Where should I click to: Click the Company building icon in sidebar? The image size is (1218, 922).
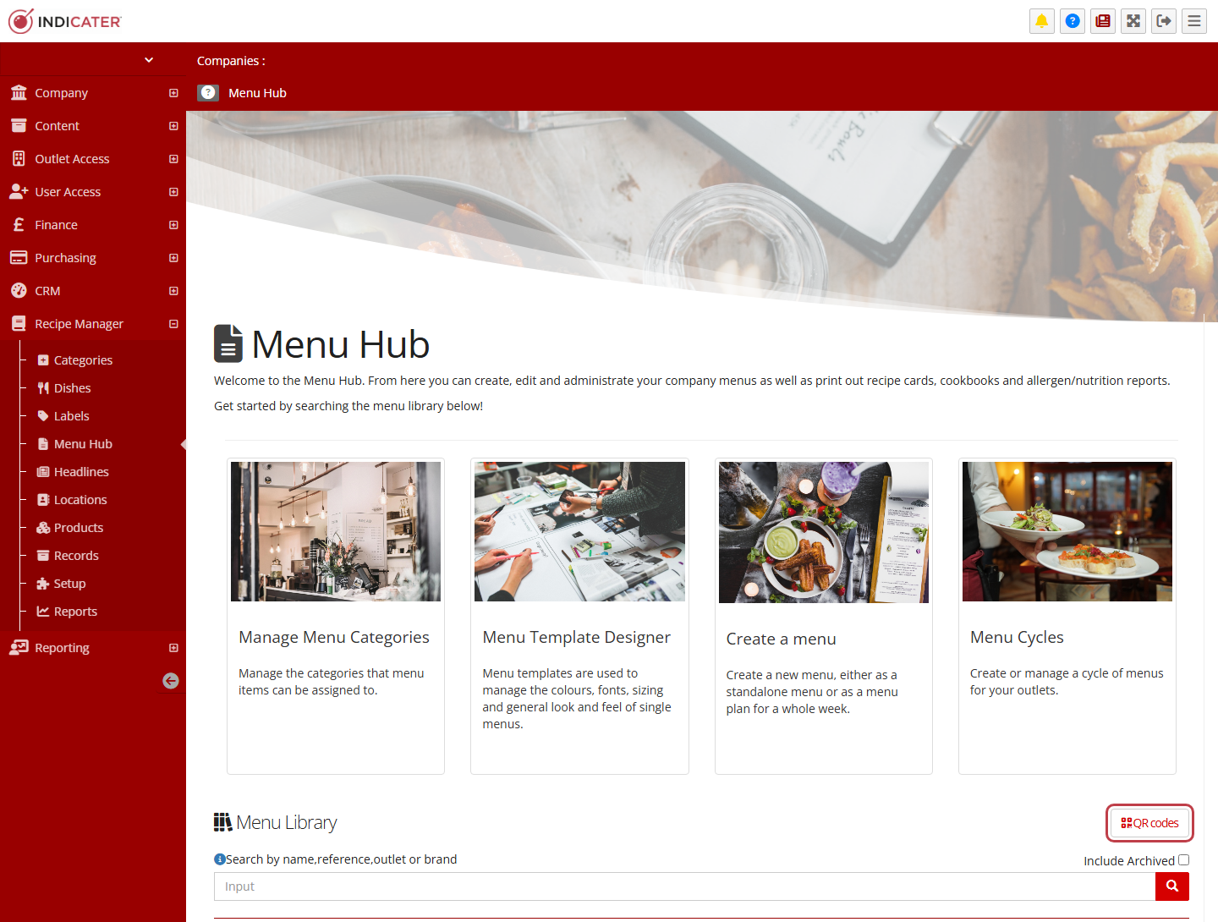19,93
